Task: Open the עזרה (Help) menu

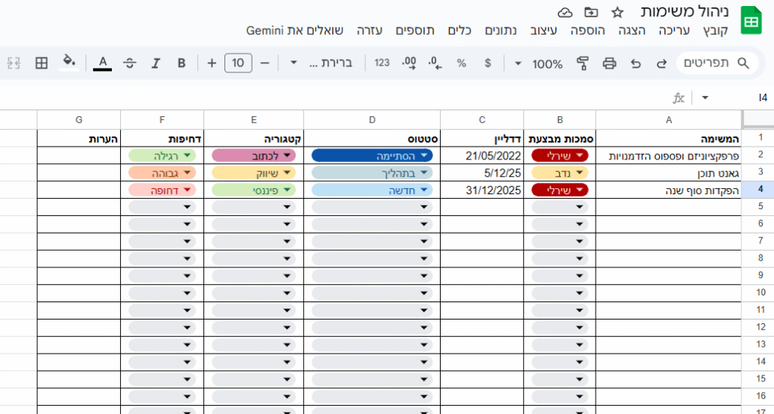Action: click(x=369, y=30)
